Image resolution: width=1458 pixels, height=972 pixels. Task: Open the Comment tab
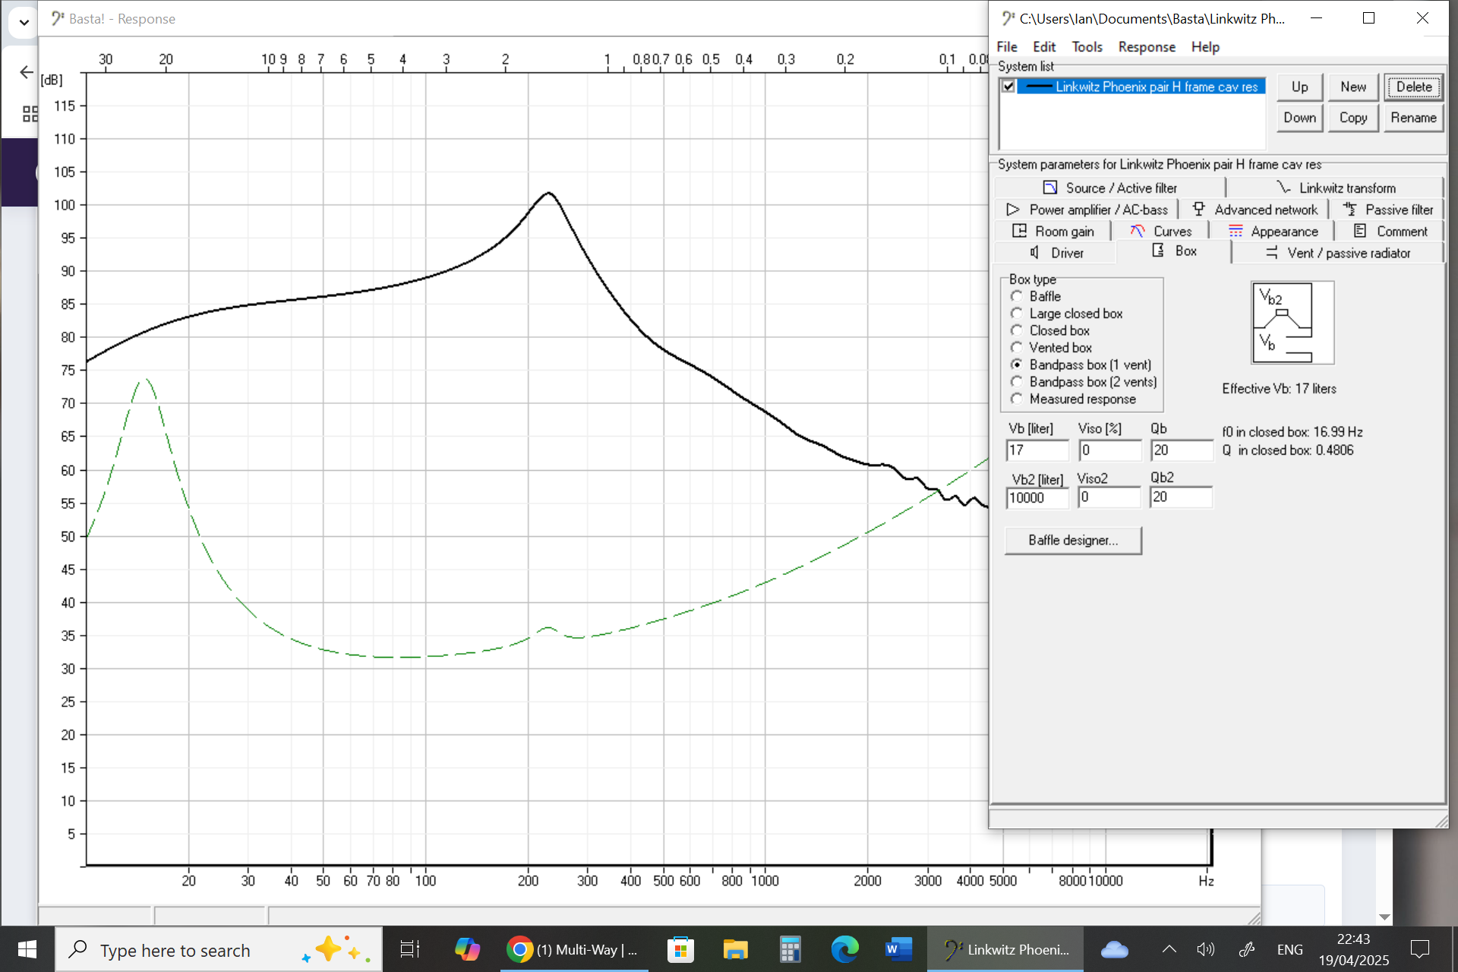[x=1390, y=232]
